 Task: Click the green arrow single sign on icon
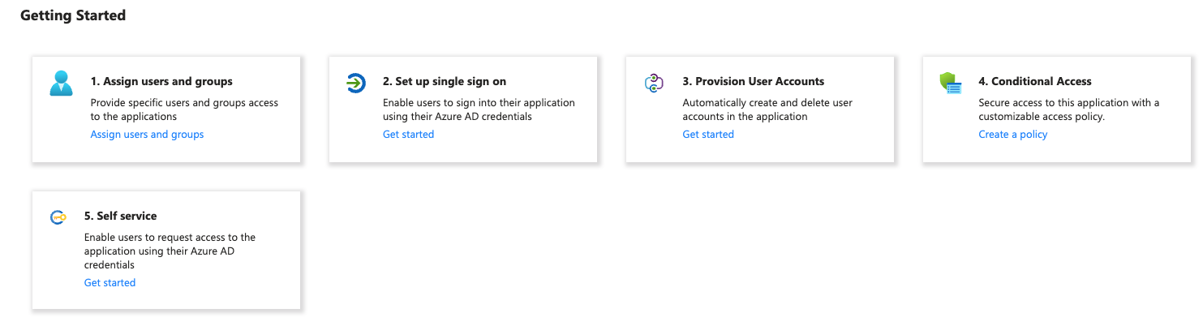point(355,83)
